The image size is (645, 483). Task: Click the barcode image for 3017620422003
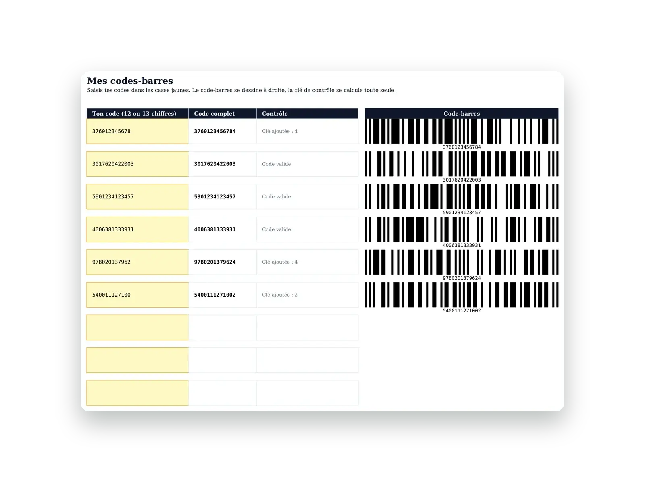(x=462, y=164)
